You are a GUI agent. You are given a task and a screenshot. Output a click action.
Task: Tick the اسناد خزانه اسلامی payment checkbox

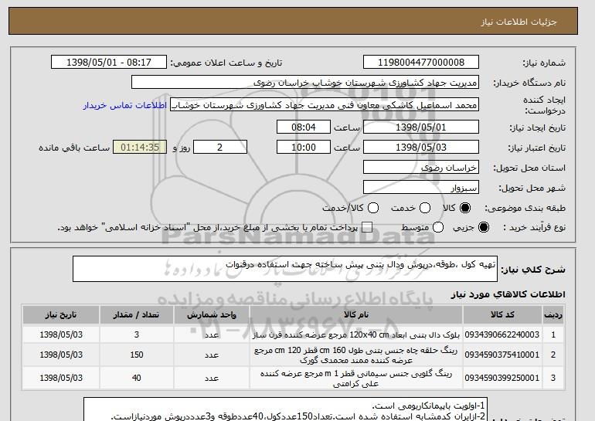click(x=366, y=228)
